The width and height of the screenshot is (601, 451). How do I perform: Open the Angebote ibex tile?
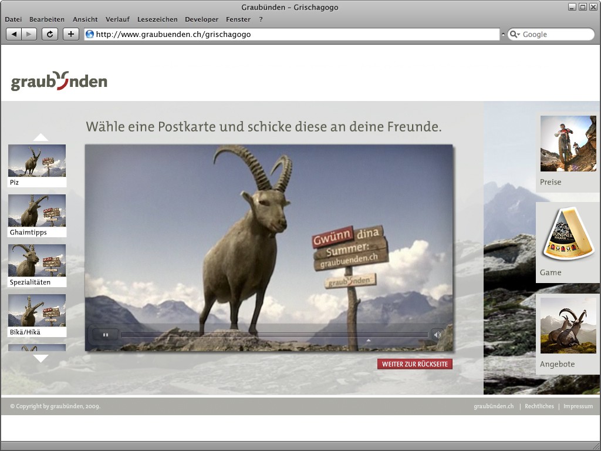(x=568, y=334)
